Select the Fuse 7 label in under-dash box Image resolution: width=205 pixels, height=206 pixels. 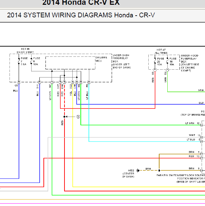tap(24, 61)
